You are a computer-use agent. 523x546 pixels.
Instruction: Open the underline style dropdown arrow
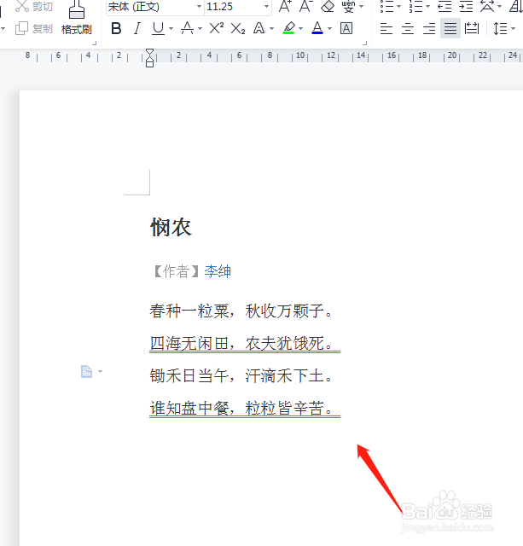(x=171, y=28)
